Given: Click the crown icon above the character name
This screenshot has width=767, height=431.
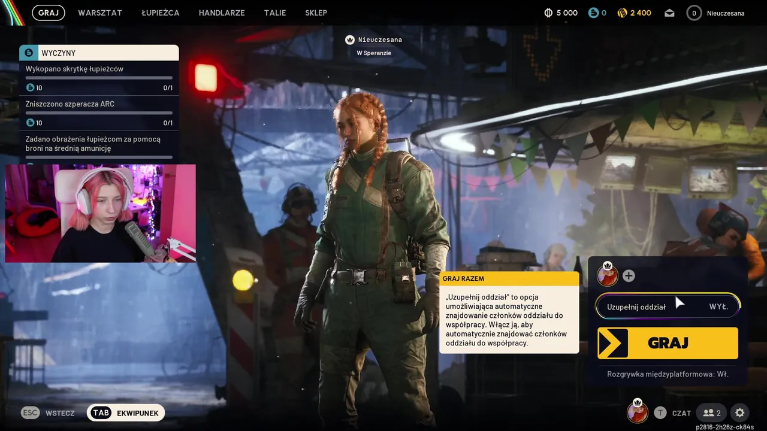Looking at the screenshot, I should coord(350,40).
